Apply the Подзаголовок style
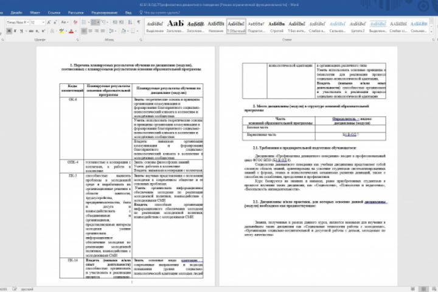This screenshot has height=292, width=438. (x=256, y=26)
